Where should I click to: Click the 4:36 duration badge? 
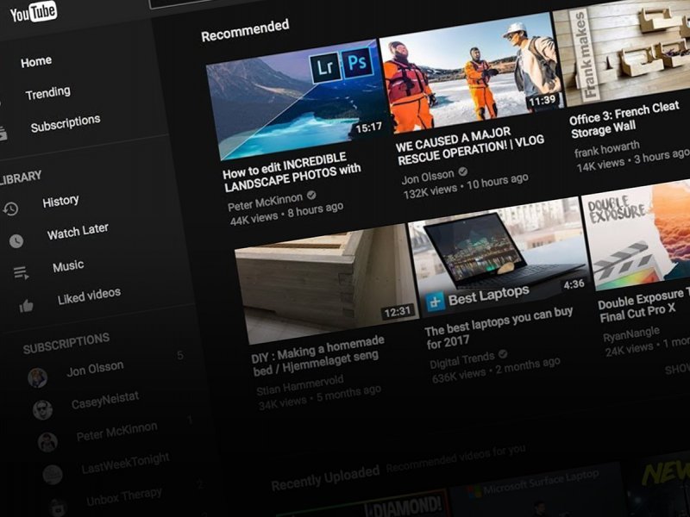pos(574,284)
